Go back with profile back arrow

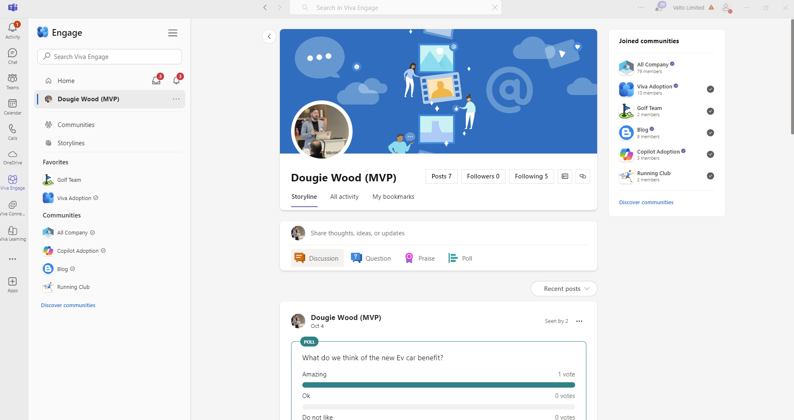269,37
